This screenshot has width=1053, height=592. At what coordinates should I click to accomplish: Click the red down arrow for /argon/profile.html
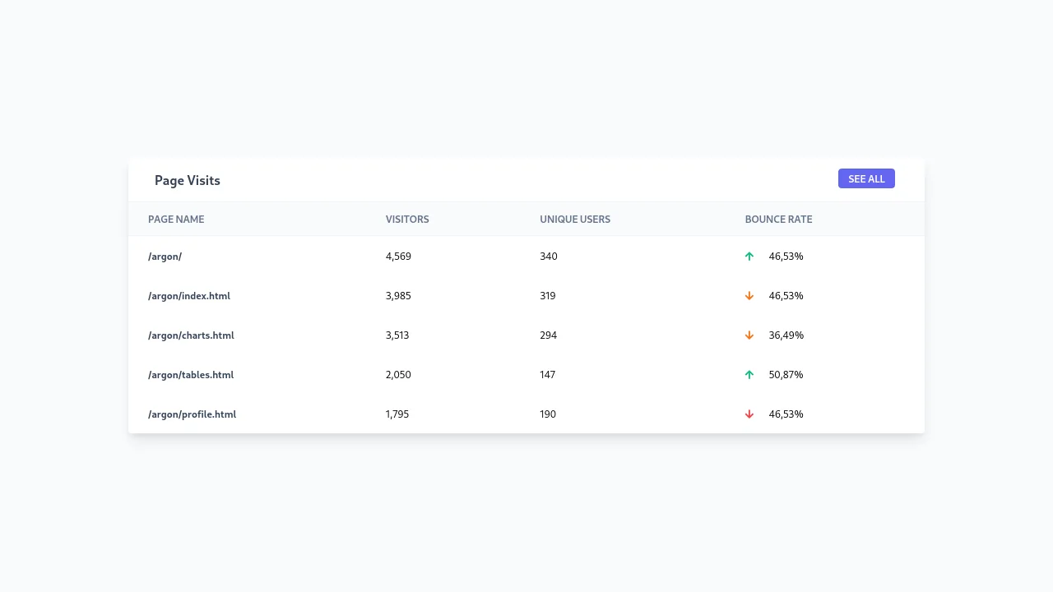(749, 414)
